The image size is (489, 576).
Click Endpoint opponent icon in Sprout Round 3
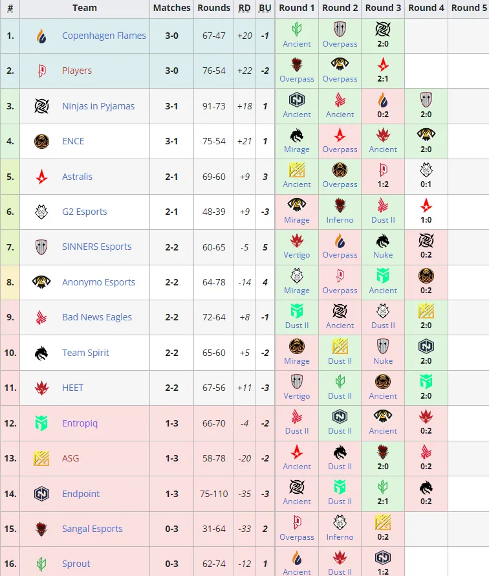[x=382, y=558]
